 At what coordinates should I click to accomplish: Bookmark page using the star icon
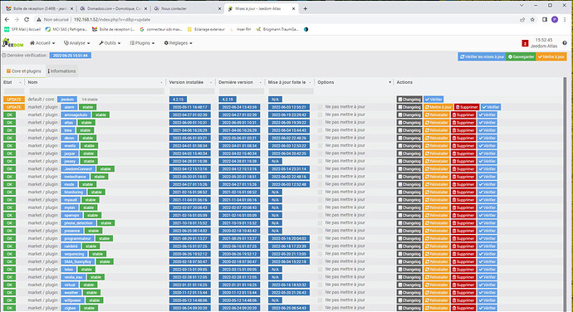click(532, 20)
